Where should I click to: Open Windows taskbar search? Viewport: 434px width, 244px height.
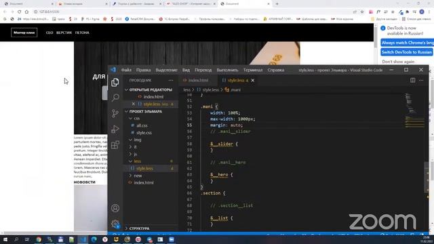point(16,239)
